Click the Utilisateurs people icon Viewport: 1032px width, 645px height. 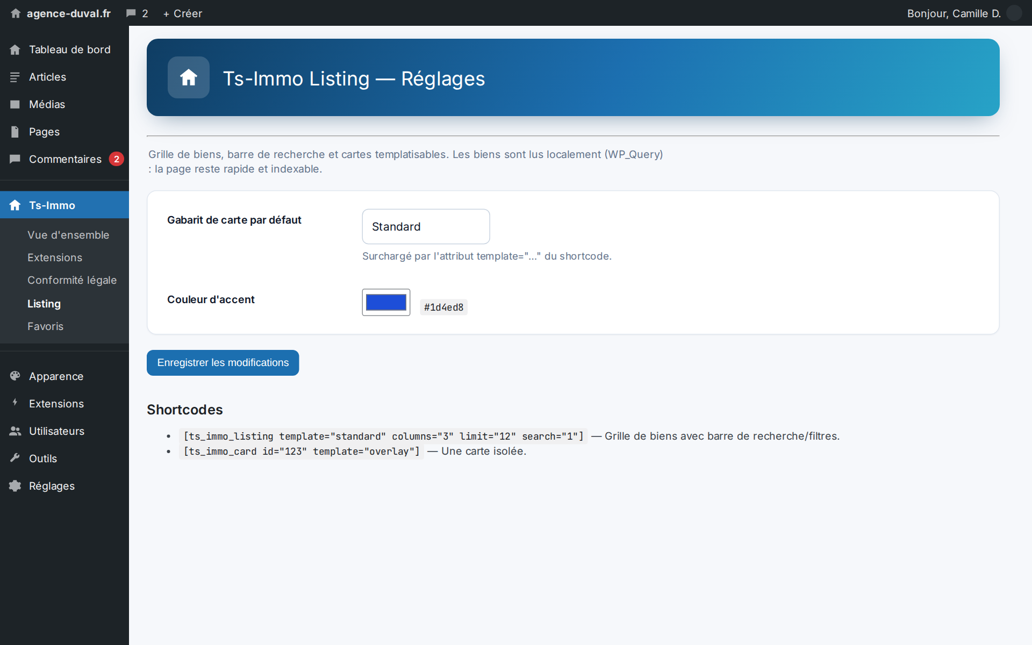tap(15, 431)
